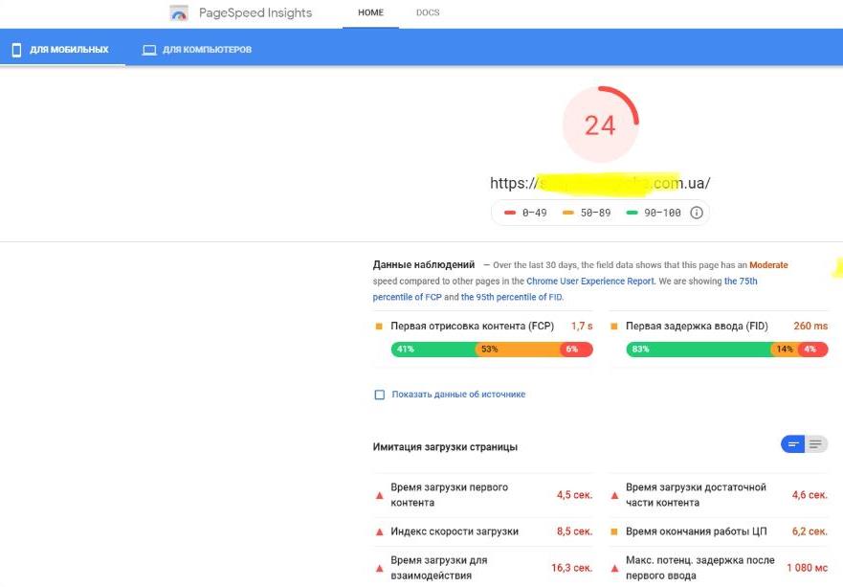Click red triangle beside Время загрузки достаточной части контента
Screen dimensions: 843x587
[x=614, y=495]
